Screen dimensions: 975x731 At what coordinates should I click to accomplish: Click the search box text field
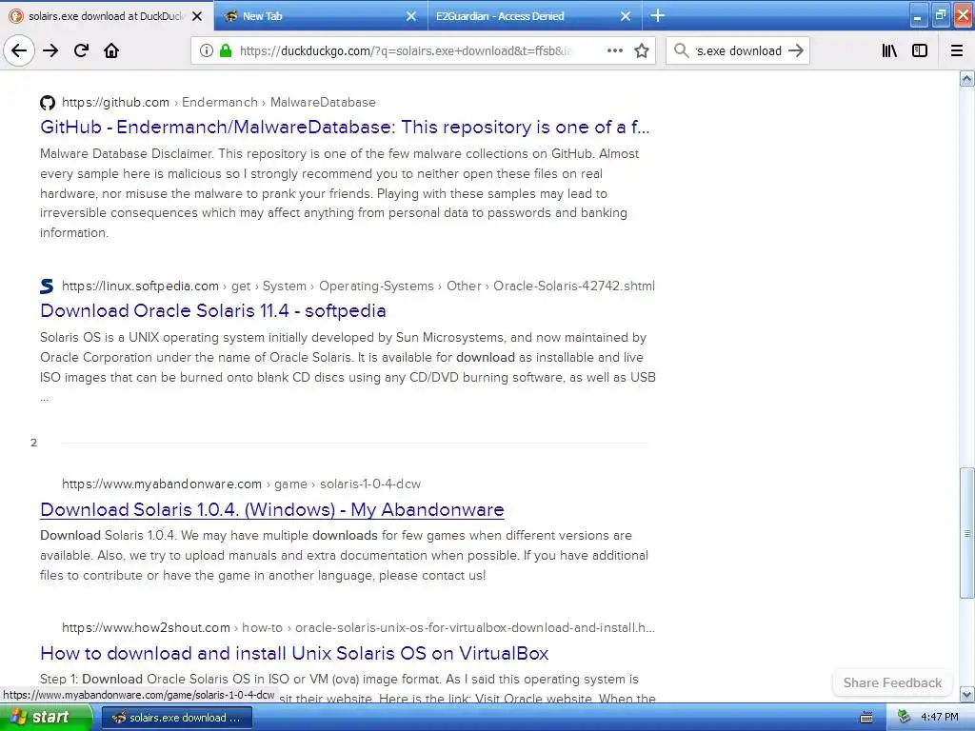[x=738, y=51]
